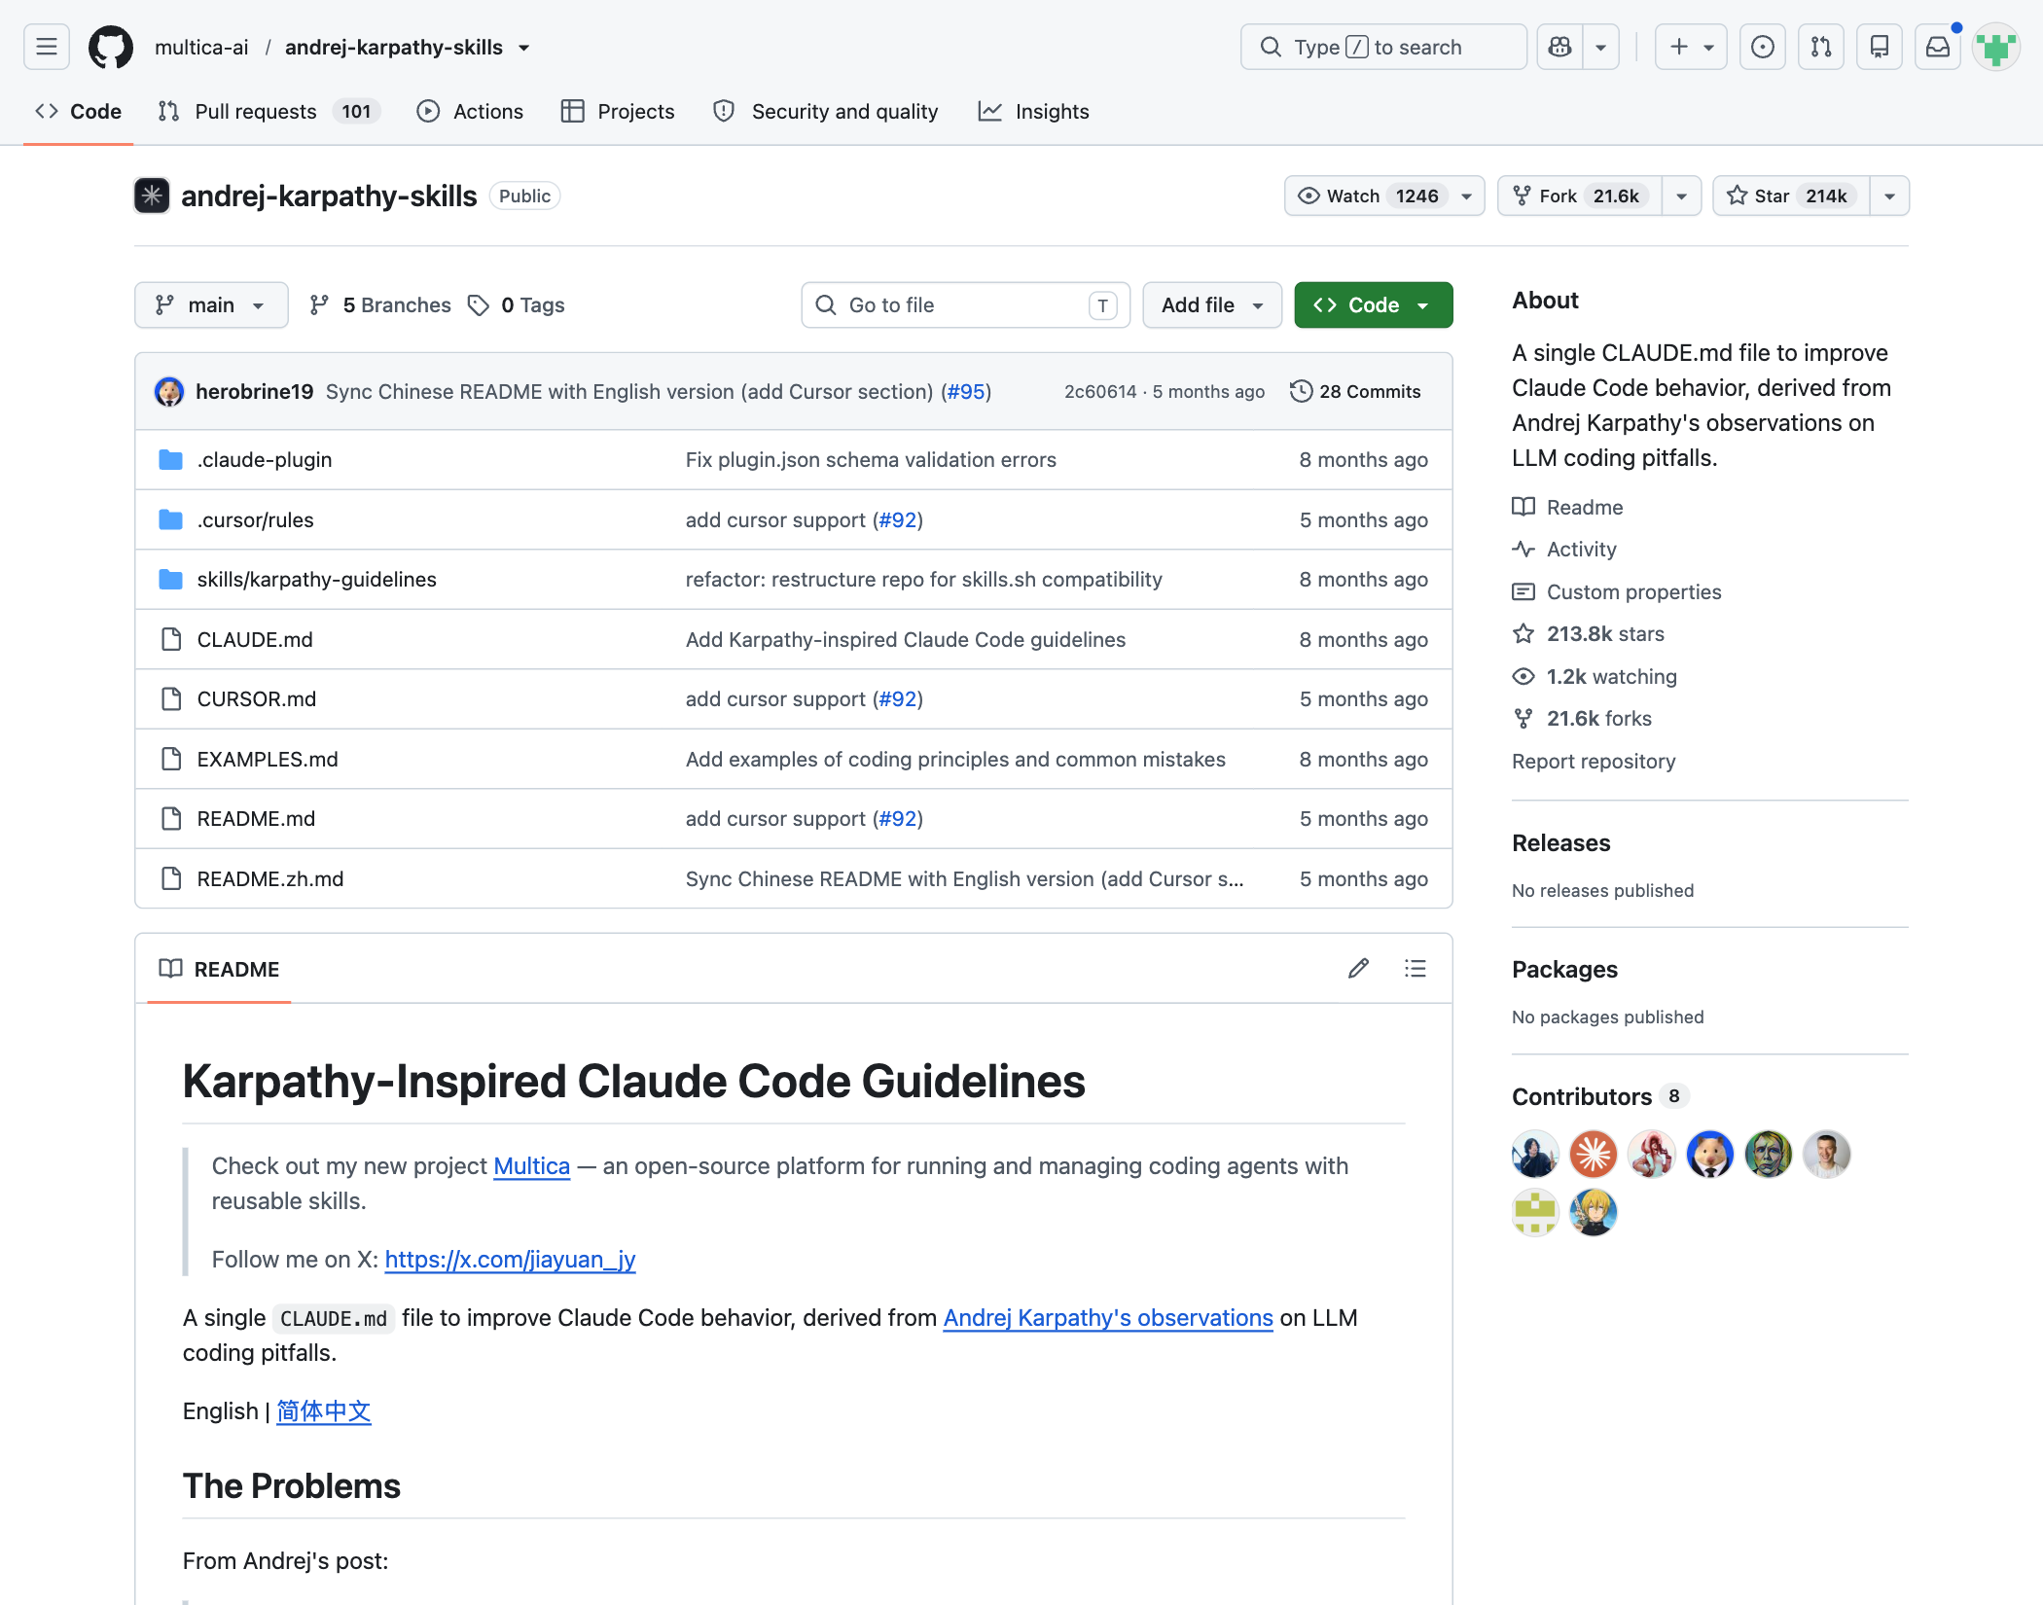Open CLAUDE.md file
The width and height of the screenshot is (2043, 1605).
255,640
